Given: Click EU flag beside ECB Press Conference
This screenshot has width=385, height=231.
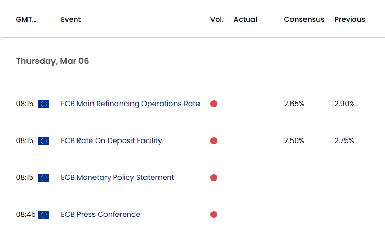Looking at the screenshot, I should coord(44,214).
